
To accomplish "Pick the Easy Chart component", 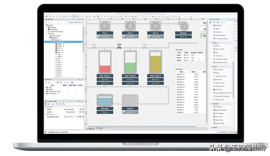I will point(218,70).
